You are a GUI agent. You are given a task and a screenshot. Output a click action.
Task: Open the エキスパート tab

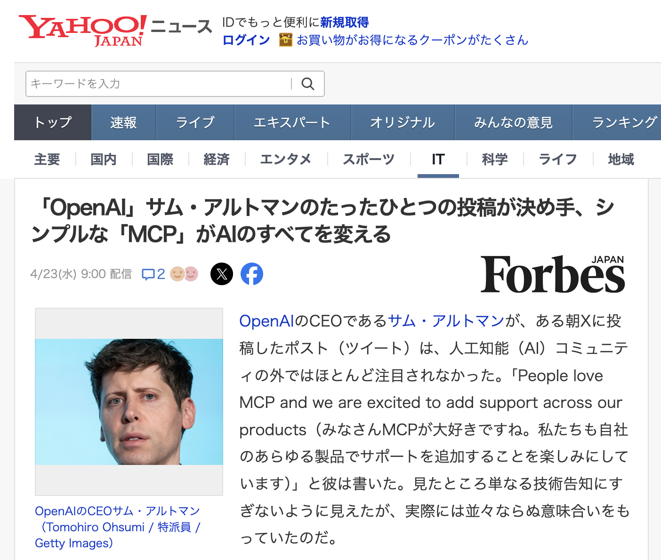click(292, 122)
